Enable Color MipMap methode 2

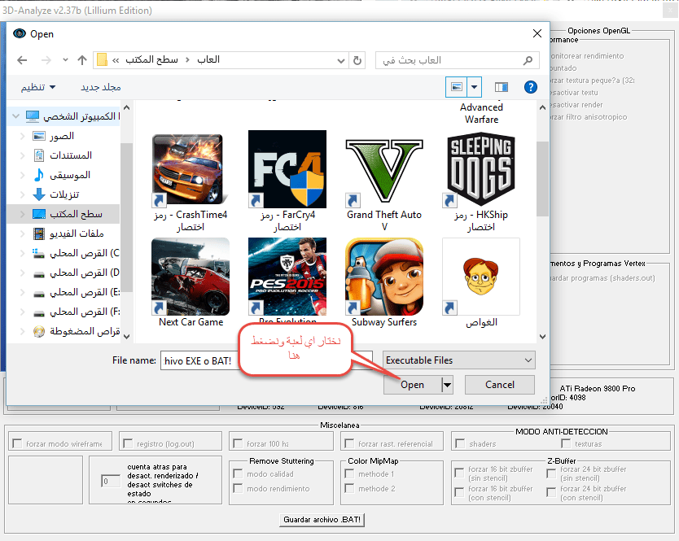349,488
